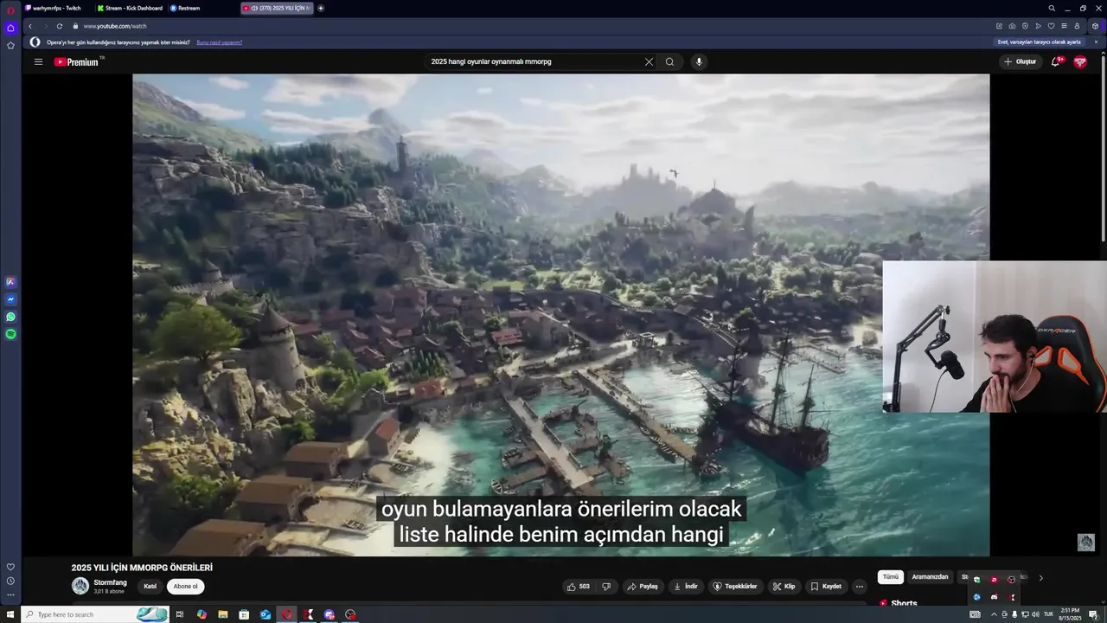The image size is (1107, 623).
Task: Open Windows notification center icon
Action: 1094,614
